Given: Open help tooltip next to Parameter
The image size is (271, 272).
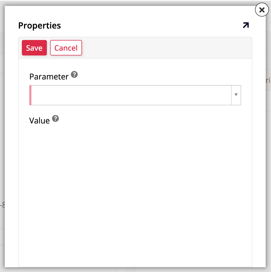Looking at the screenshot, I should click(75, 75).
